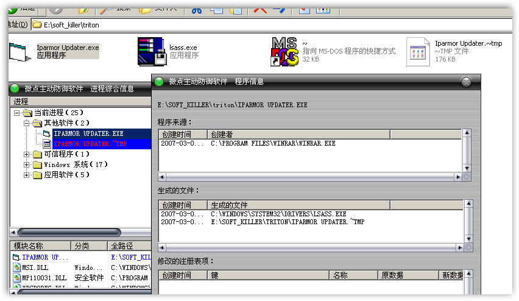519x301 pixels.
Task: Click left arrow of 生成的文件 horizontal scrollbar
Action: pos(162,247)
